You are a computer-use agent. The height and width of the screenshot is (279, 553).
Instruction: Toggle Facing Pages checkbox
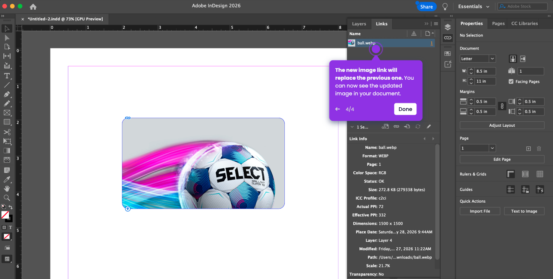511,82
